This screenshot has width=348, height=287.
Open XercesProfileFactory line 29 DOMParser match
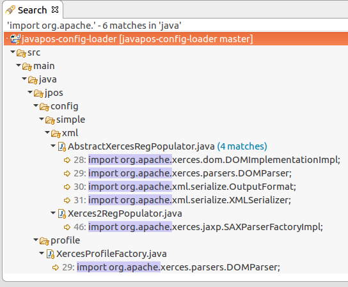pos(178,267)
